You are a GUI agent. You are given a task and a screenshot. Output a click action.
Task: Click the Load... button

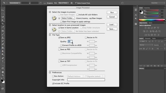click(112, 25)
